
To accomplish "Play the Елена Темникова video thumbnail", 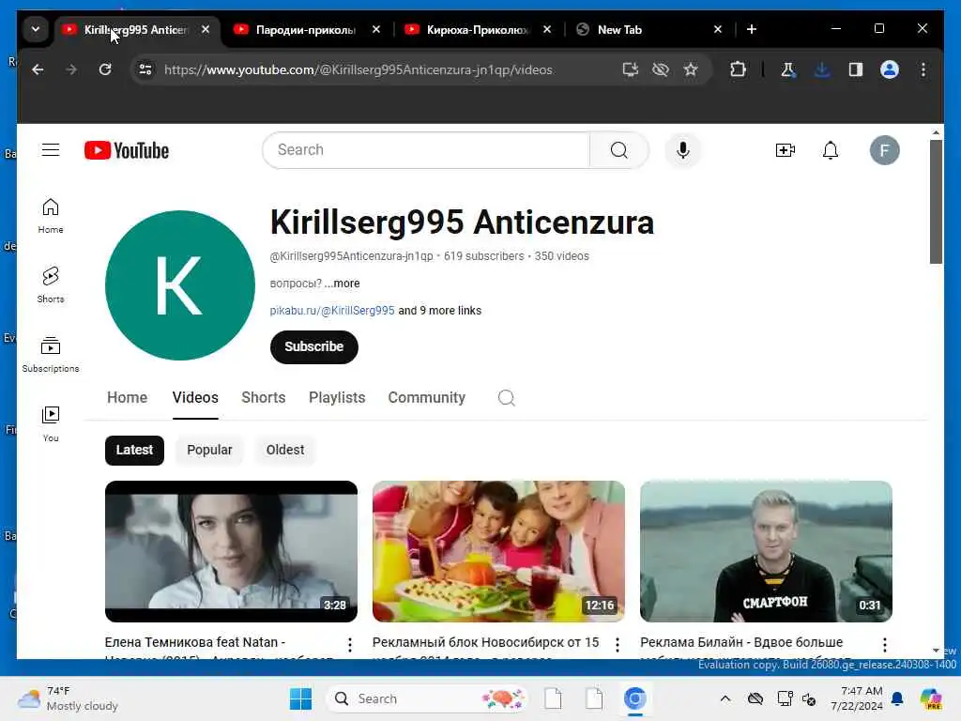I will pos(231,551).
